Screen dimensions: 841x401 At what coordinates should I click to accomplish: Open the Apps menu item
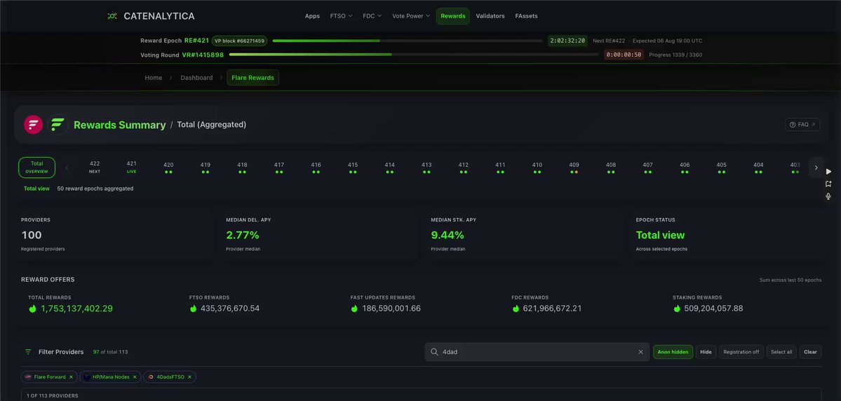pos(312,16)
